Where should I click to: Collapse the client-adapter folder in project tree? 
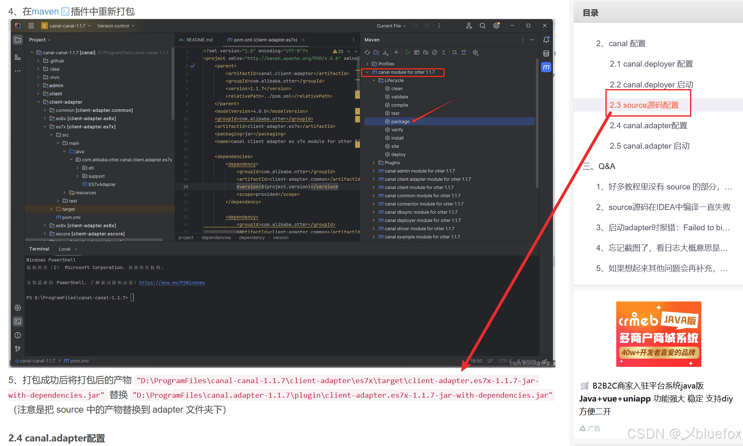[x=38, y=102]
